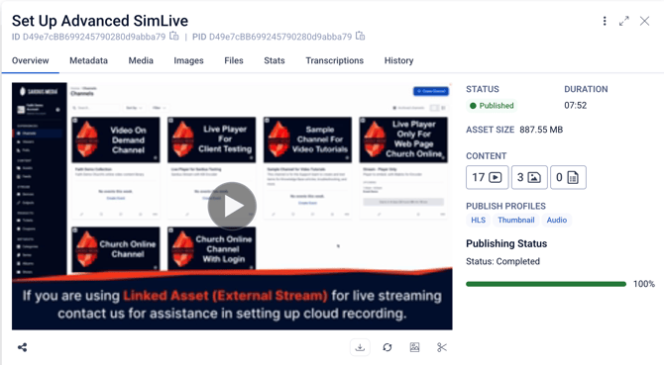Open the 3 images content box

click(529, 177)
